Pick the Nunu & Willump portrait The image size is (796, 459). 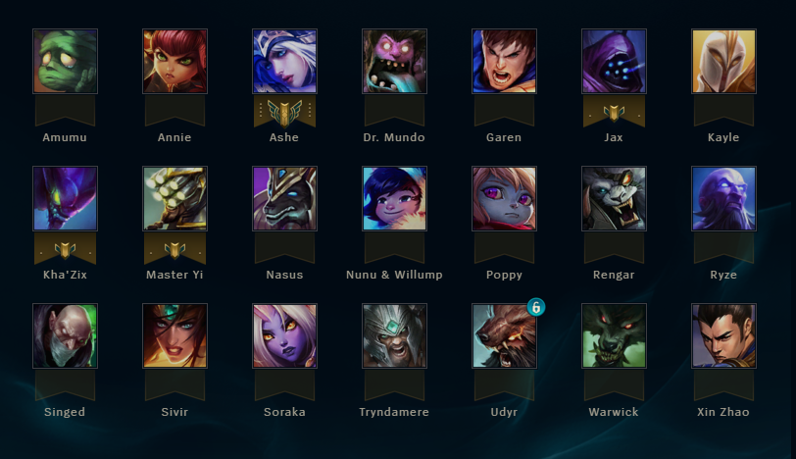(394, 198)
